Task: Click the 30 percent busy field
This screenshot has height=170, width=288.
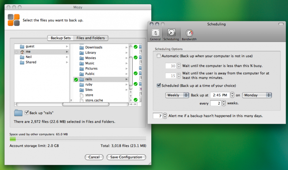Action: point(171,66)
